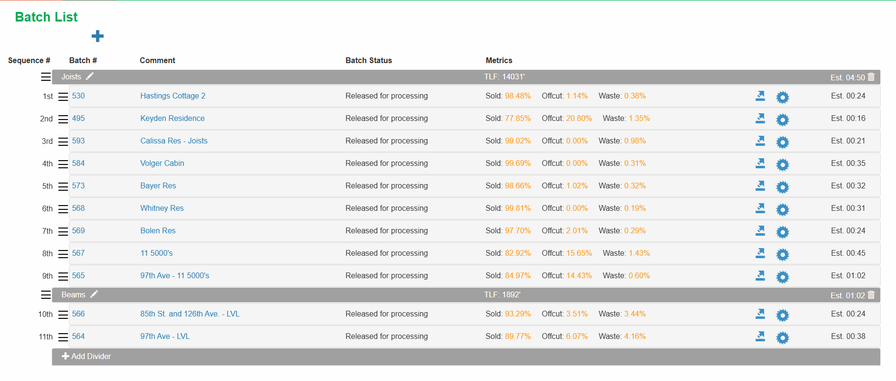The height and width of the screenshot is (381, 896).
Task: Click the blue plus icon to add batch
Action: (x=98, y=36)
